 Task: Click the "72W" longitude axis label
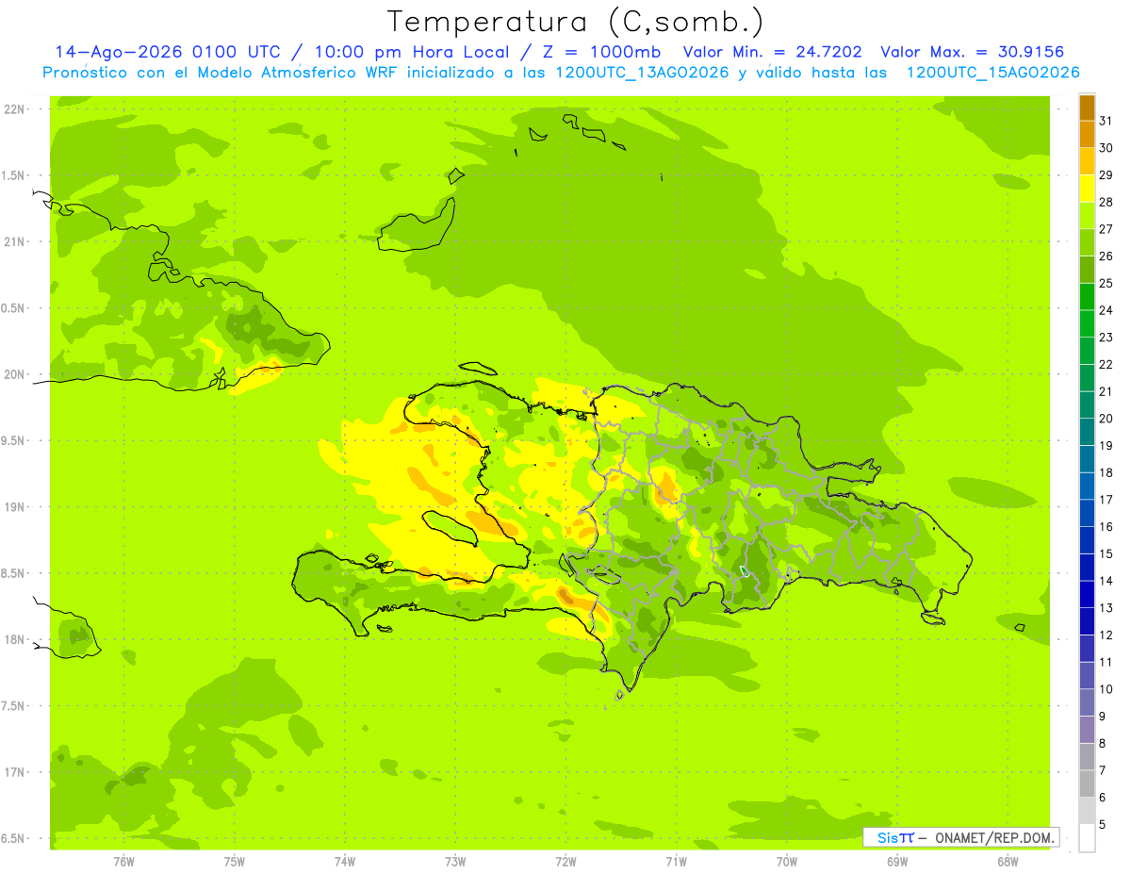pyautogui.click(x=565, y=861)
